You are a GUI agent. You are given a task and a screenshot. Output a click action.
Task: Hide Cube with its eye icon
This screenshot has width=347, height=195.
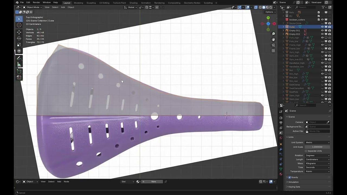pos(322,27)
